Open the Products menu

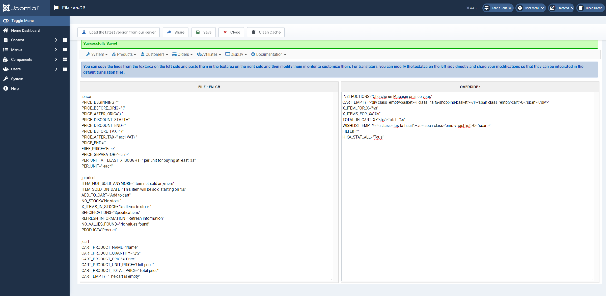coord(124,54)
